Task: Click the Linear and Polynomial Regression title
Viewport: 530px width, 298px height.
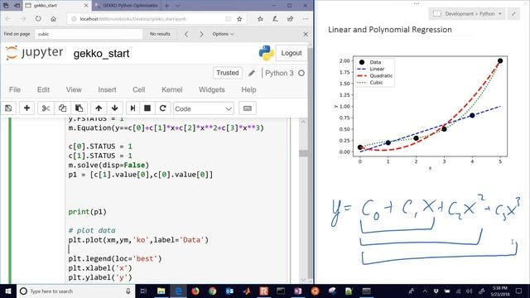Action: coord(390,30)
